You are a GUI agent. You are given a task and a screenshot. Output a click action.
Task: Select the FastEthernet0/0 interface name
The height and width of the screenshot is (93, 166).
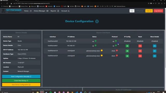(x=53, y=41)
